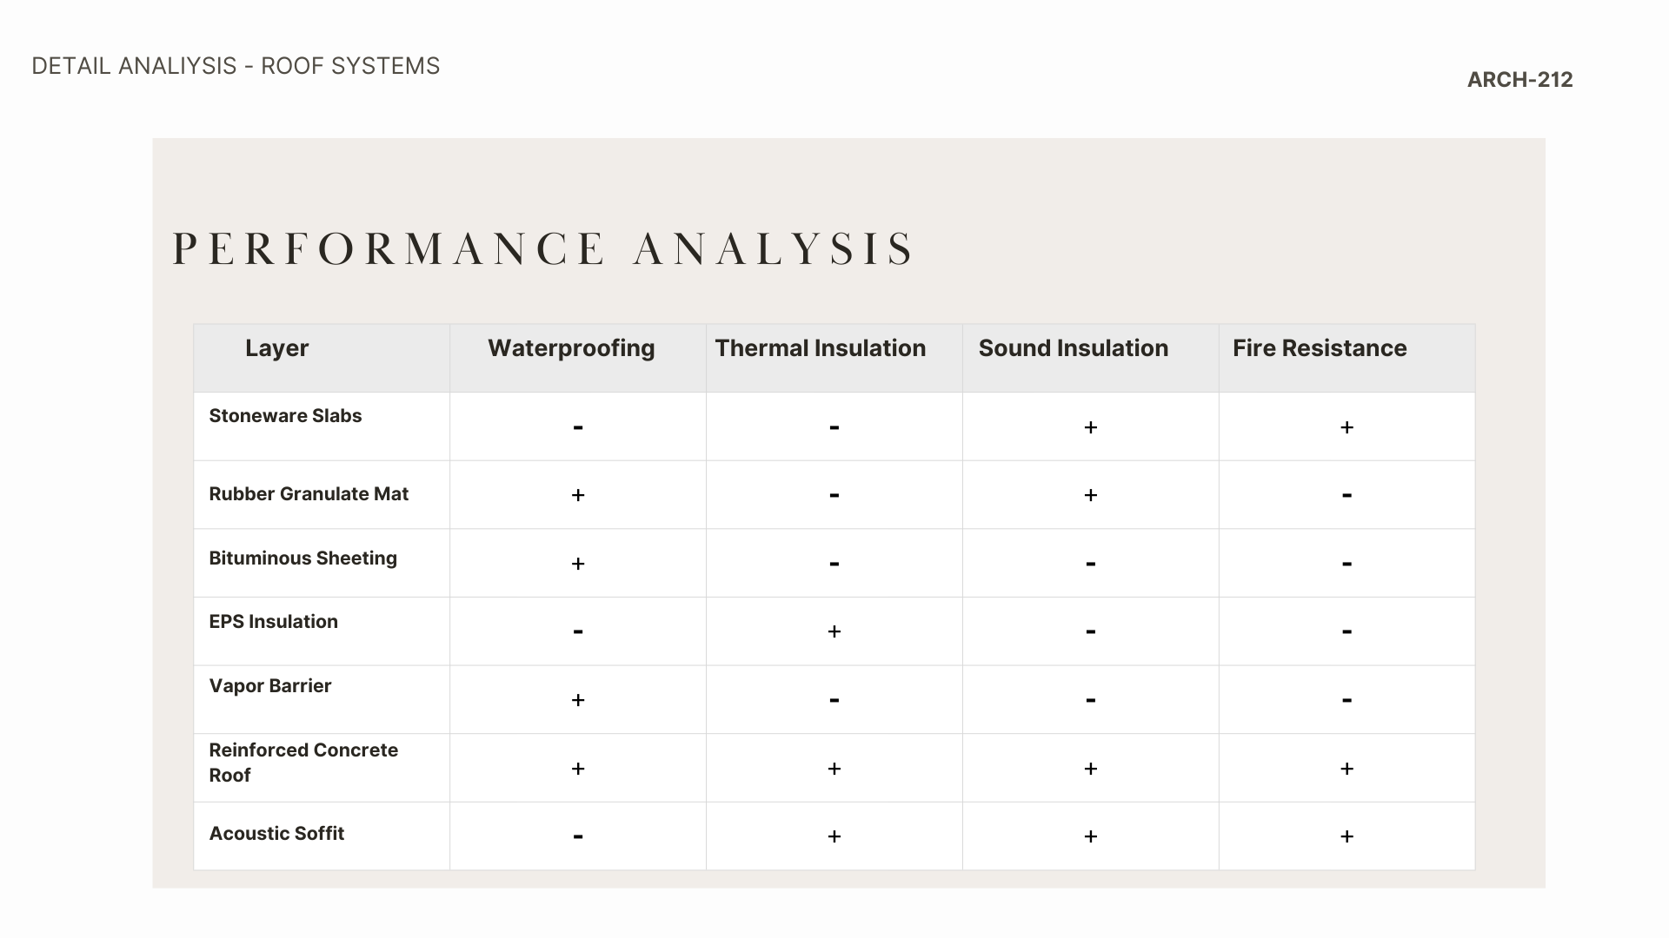
Task: Click the Reinforced Concrete Roof row label
Action: pyautogui.click(x=303, y=763)
